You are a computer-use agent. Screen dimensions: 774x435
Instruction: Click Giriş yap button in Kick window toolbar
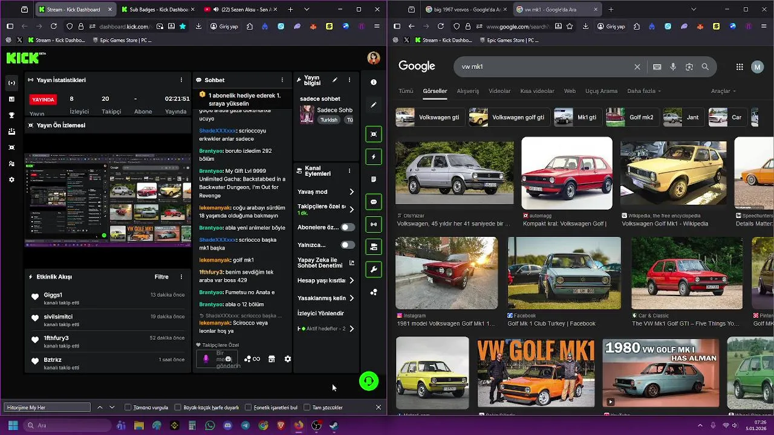(224, 27)
